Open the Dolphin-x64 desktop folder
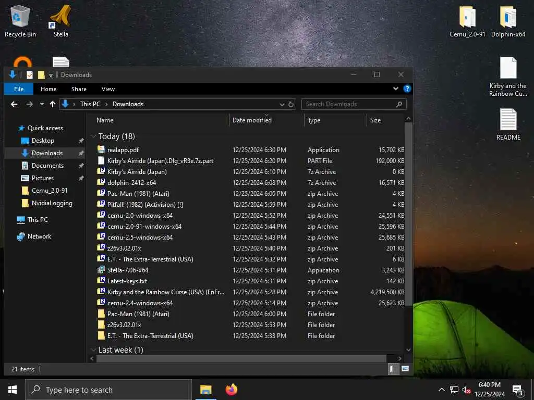The image size is (534, 400). pyautogui.click(x=508, y=21)
